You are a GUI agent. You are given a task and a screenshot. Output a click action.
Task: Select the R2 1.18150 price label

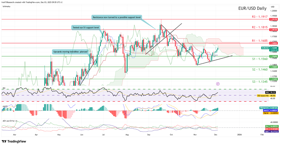273,29
